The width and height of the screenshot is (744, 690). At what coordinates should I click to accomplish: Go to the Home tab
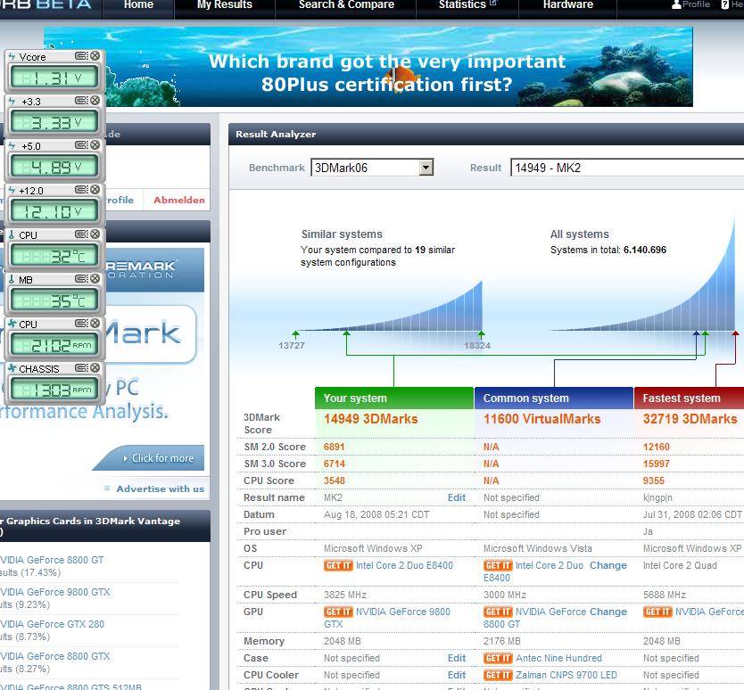coord(138,5)
